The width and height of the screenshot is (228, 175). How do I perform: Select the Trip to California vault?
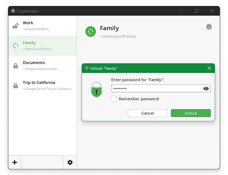click(x=42, y=86)
